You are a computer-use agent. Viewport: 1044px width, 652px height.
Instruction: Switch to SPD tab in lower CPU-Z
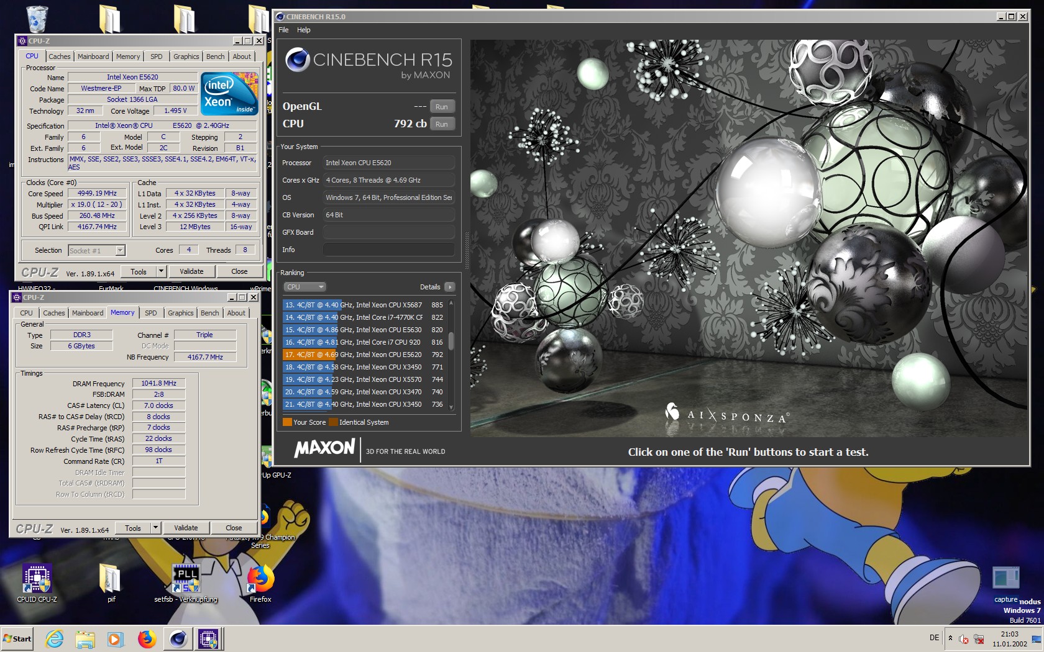151,313
